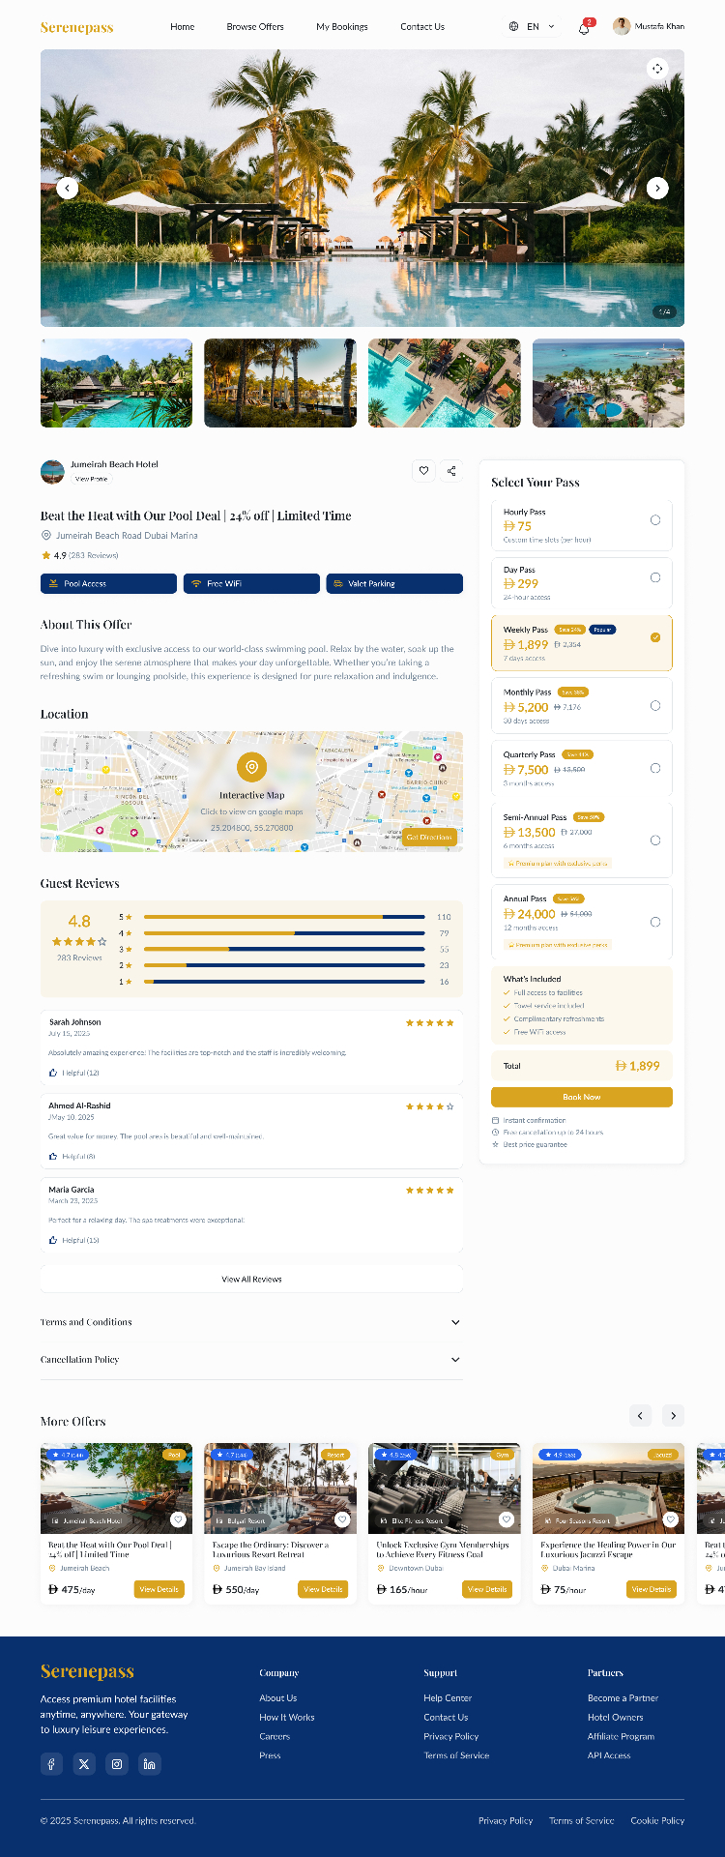
Task: Show next More Offers arrow
Action: coord(674,1415)
